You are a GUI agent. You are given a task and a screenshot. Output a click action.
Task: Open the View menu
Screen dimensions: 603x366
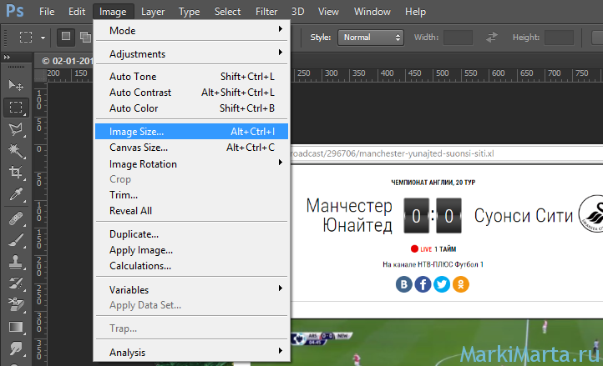328,12
